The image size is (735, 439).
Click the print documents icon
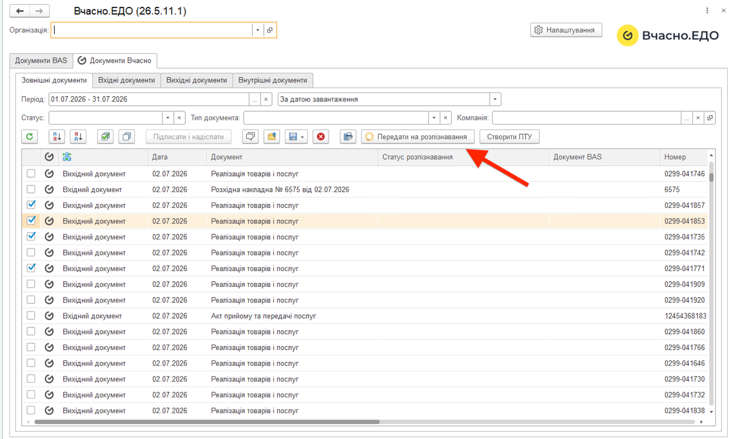click(348, 137)
